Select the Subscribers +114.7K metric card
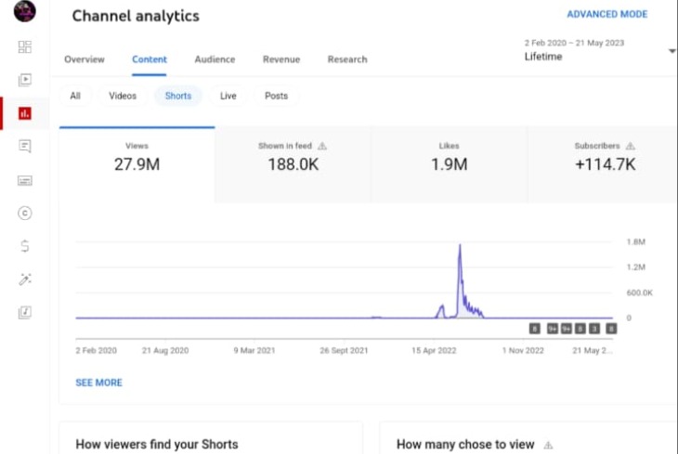The width and height of the screenshot is (678, 454). (x=605, y=164)
